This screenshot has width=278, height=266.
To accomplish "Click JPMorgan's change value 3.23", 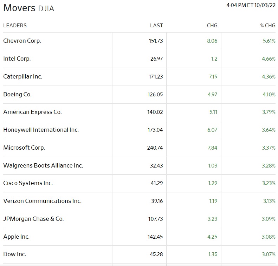I will [x=212, y=219].
